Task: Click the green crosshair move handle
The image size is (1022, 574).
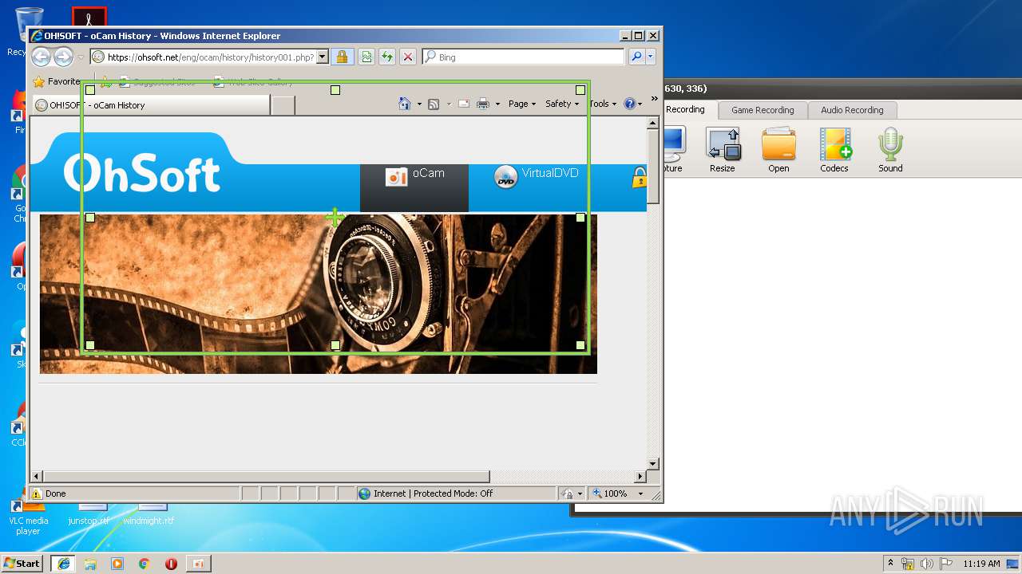Action: point(335,216)
